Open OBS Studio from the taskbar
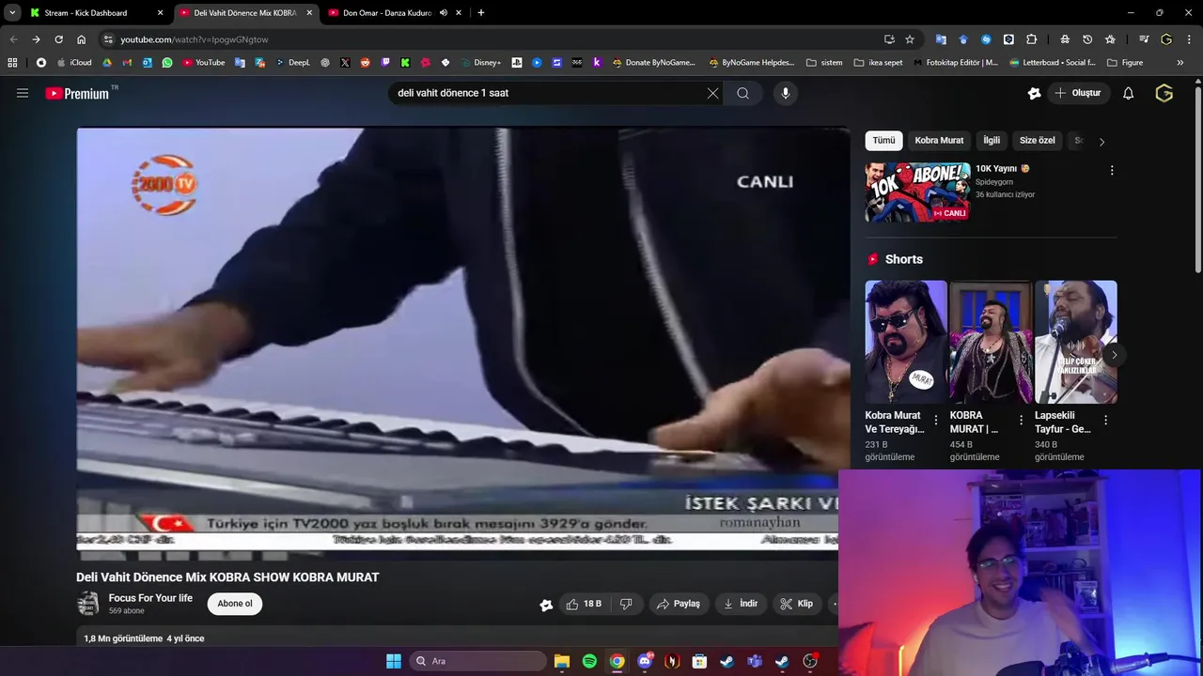Screen dimensions: 1203x676 pyautogui.click(x=810, y=661)
